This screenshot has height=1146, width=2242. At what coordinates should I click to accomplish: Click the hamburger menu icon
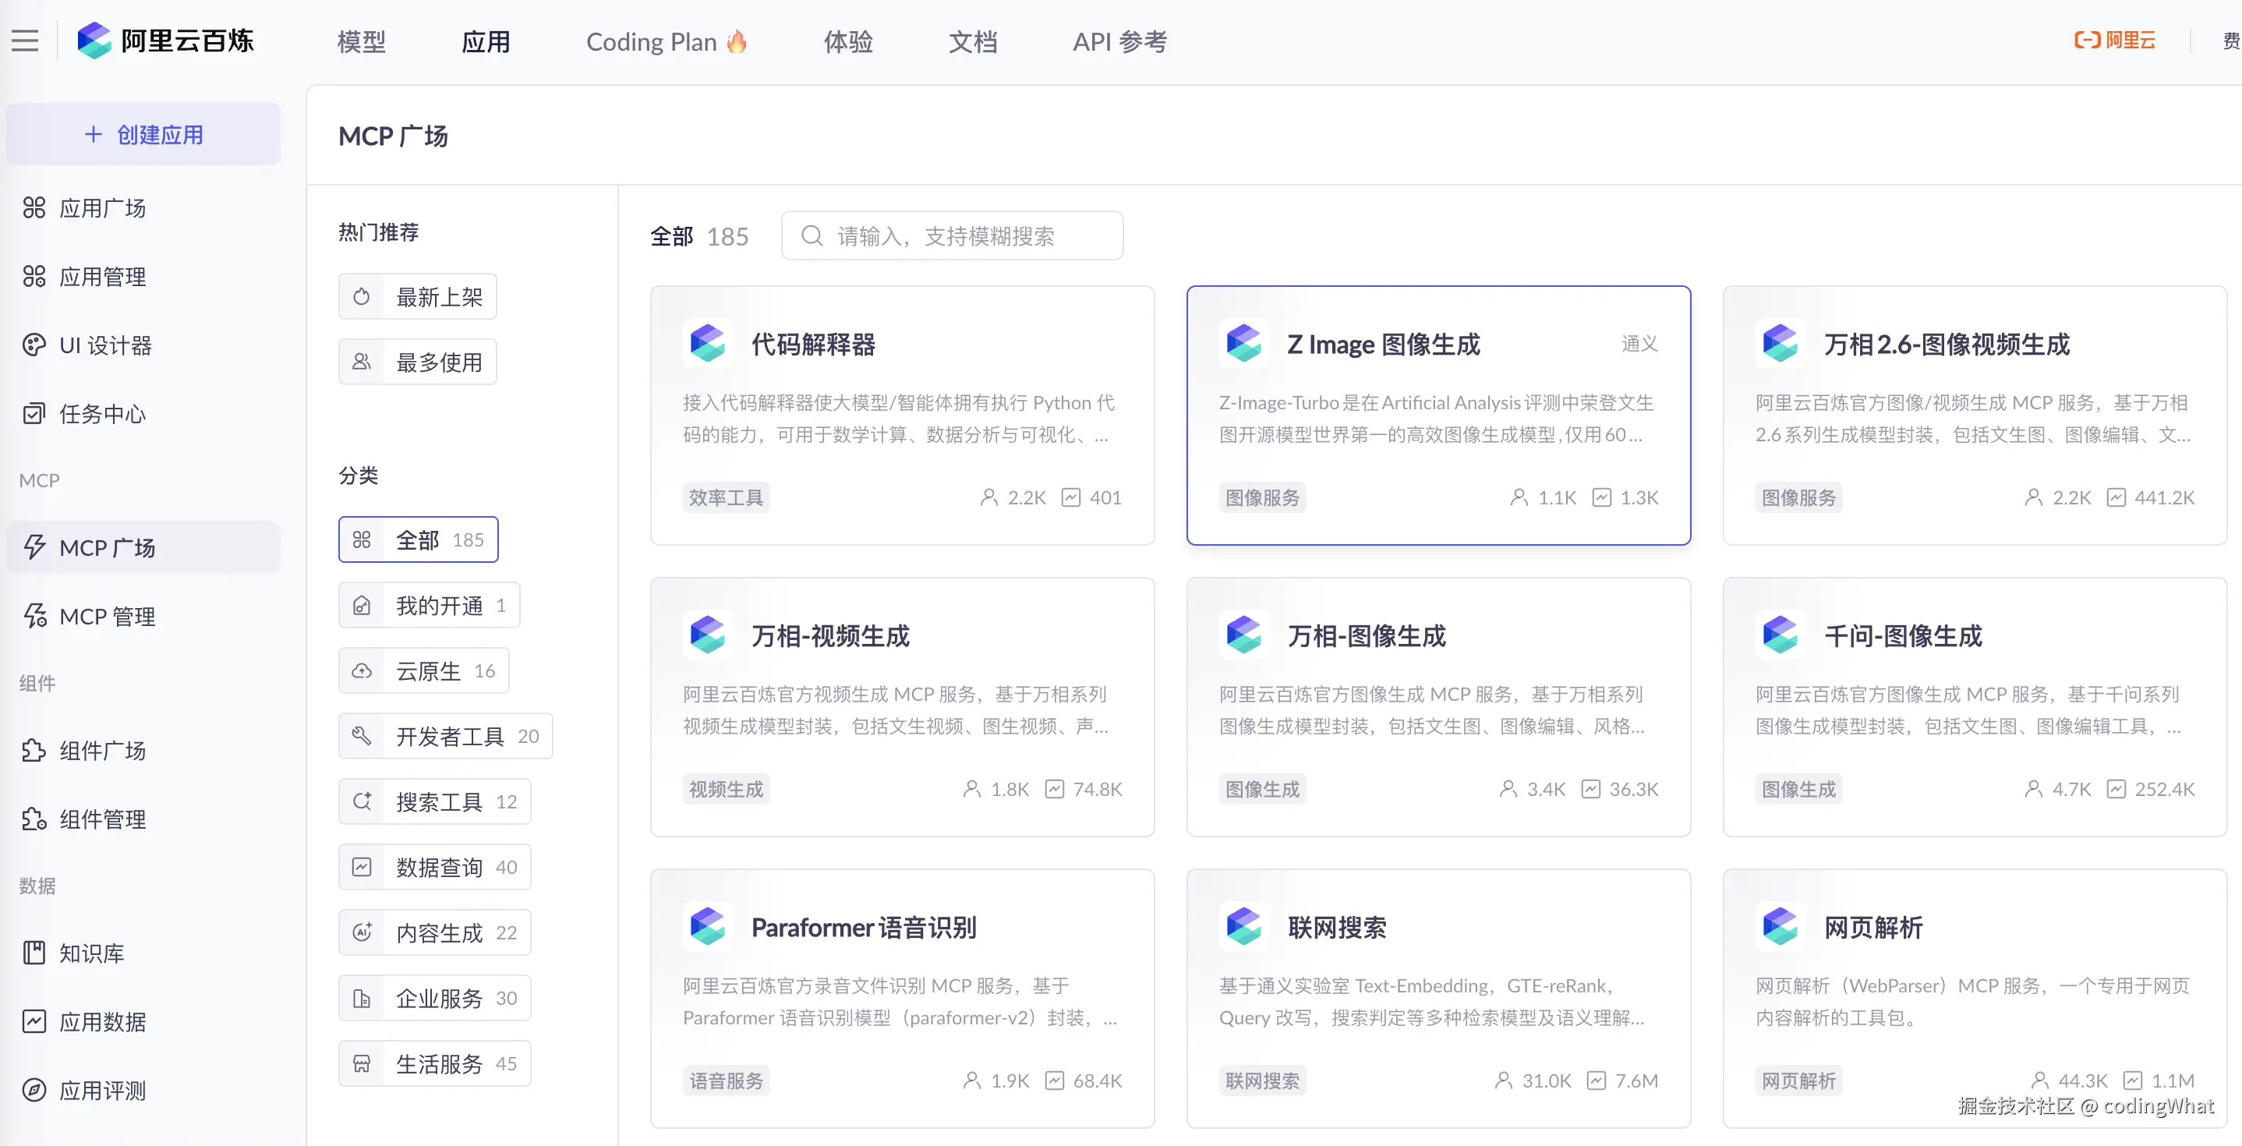[x=25, y=41]
